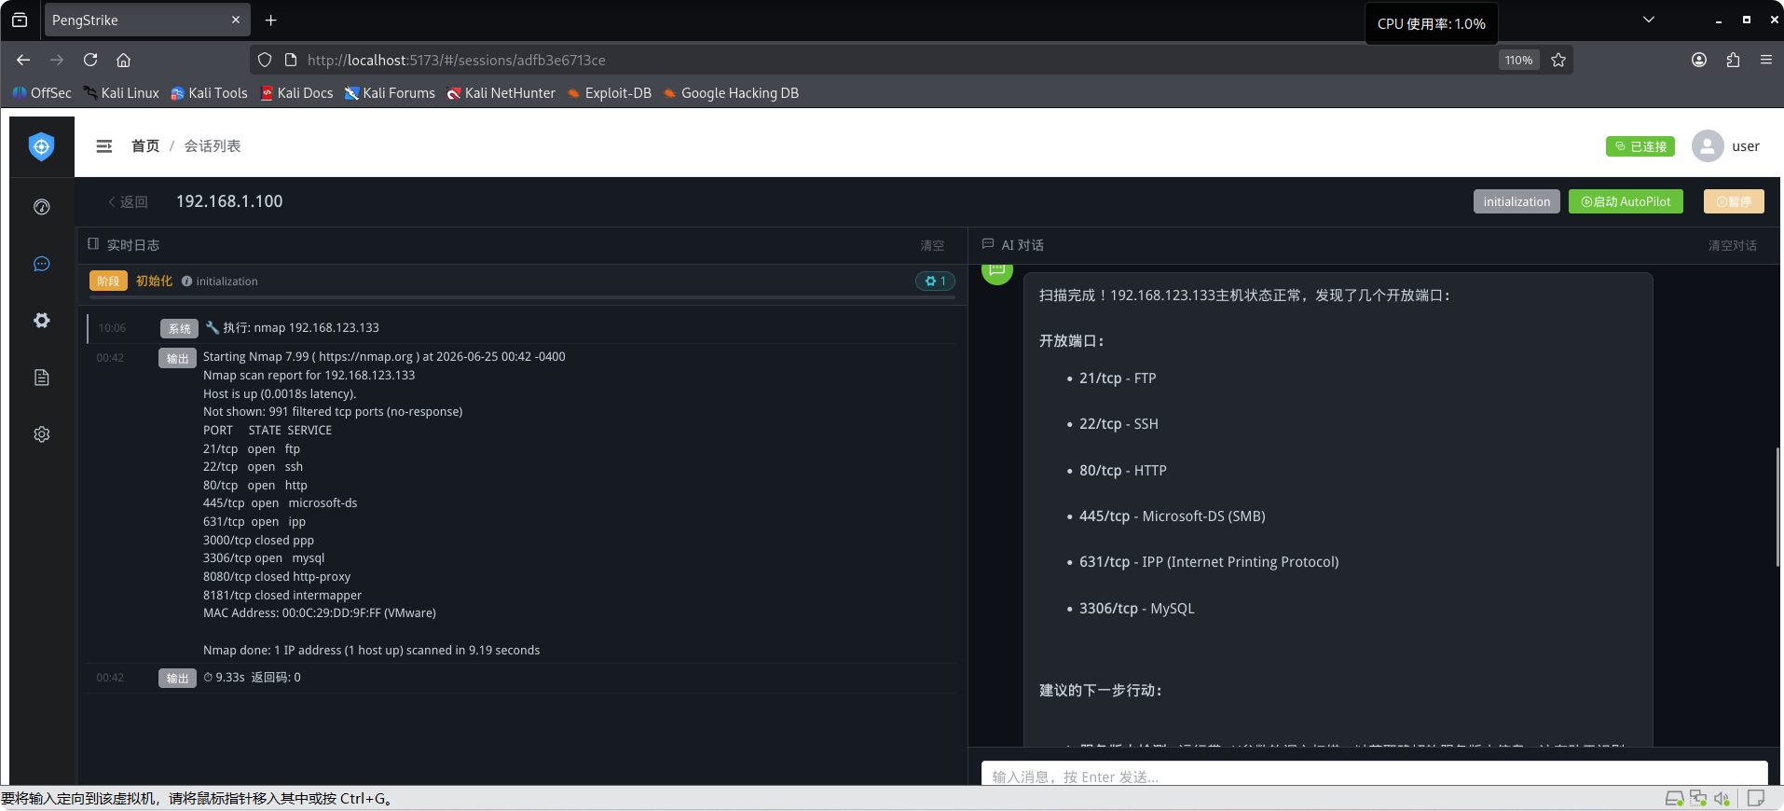
Task: Expand the list all tabs chevron
Action: (x=1649, y=20)
